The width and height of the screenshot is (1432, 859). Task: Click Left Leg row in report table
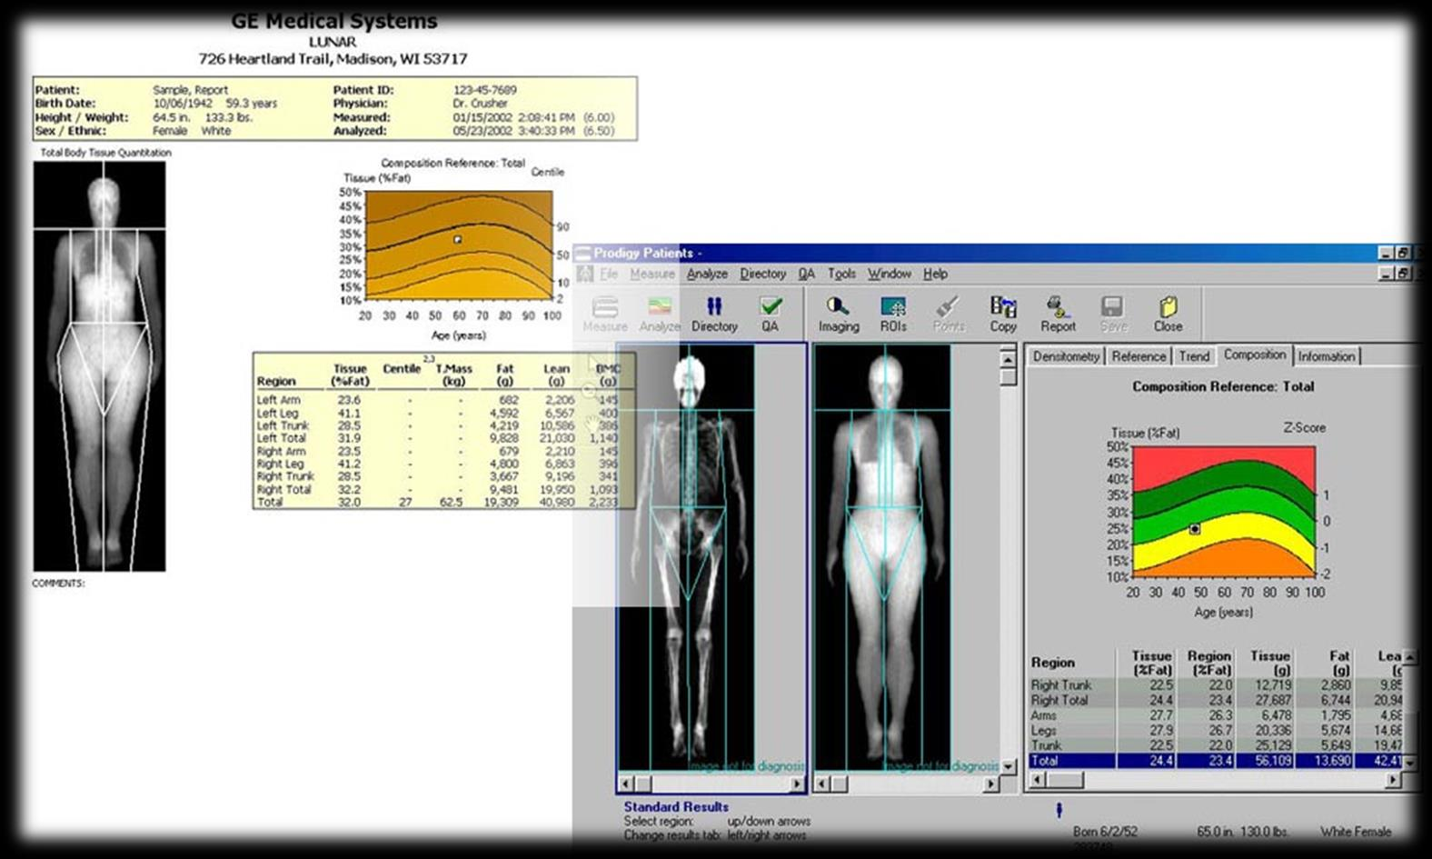point(436,413)
